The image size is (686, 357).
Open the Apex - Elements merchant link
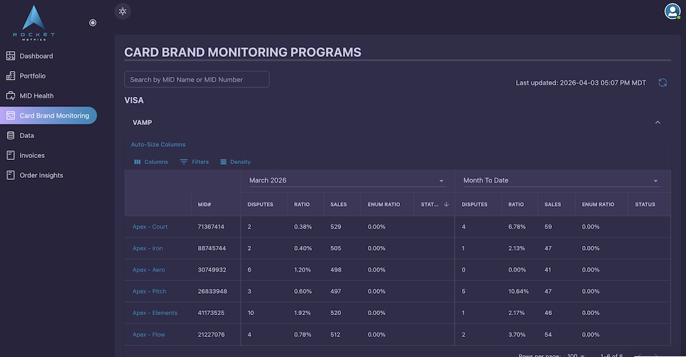(155, 313)
